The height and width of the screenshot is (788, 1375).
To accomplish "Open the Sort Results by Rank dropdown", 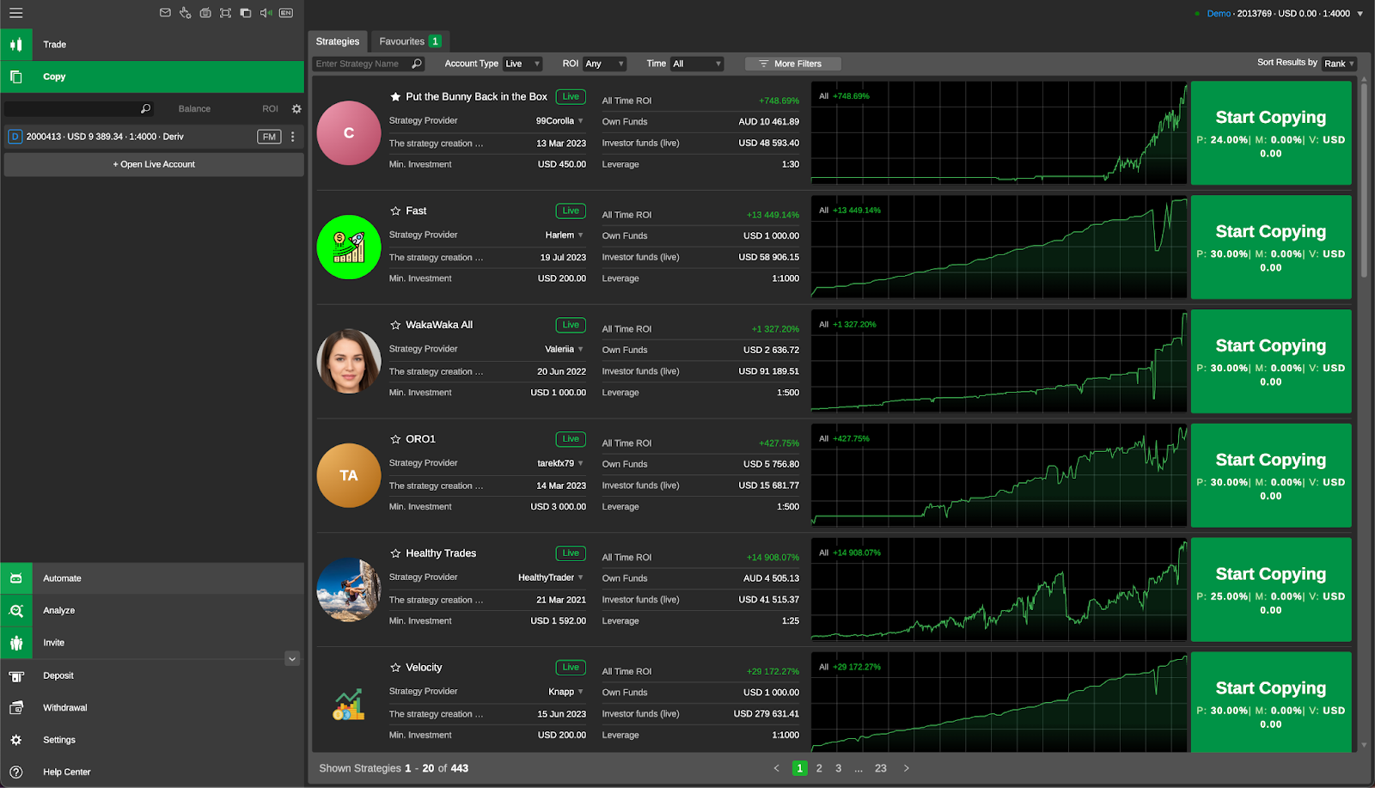I will [1338, 63].
